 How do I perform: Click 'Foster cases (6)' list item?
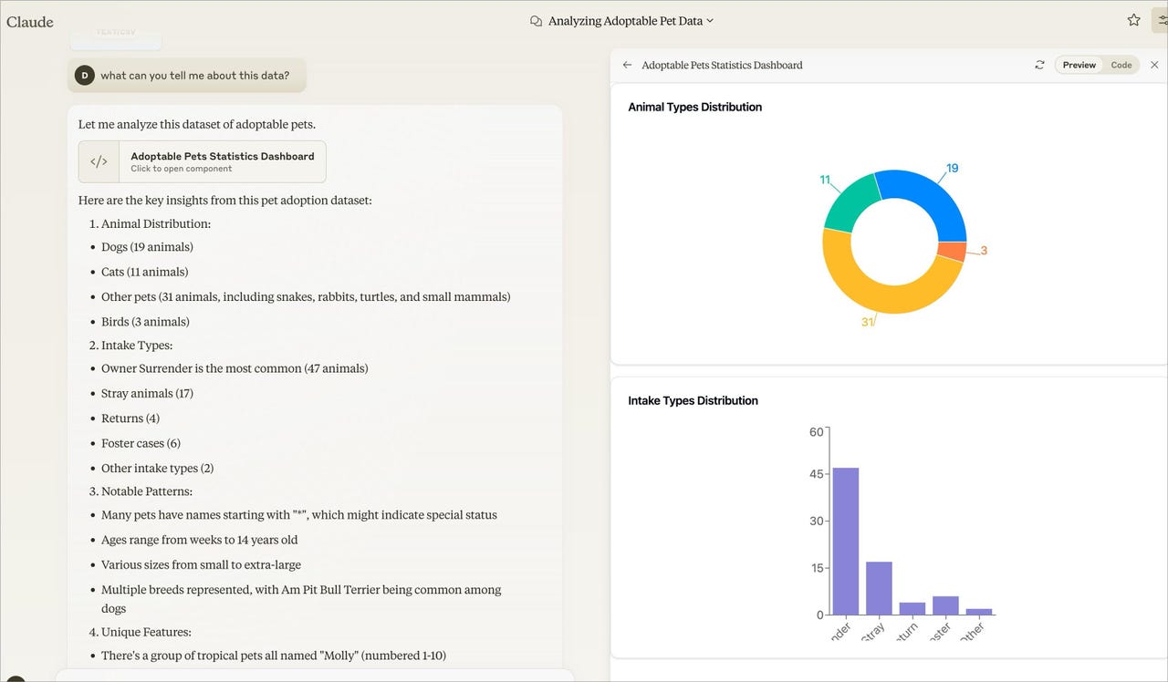[x=141, y=443]
